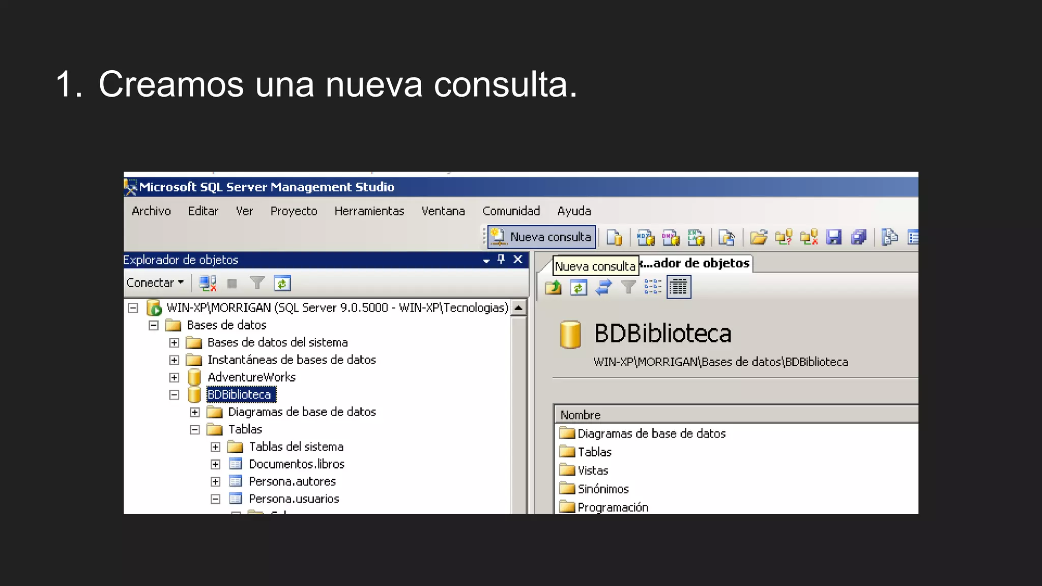Click the Filter funnel in Explorador de objetos
Viewport: 1042px width, 586px height.
[x=257, y=283]
